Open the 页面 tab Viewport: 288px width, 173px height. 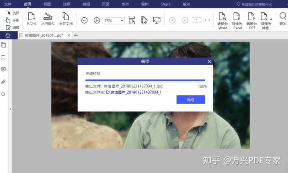coord(106,4)
